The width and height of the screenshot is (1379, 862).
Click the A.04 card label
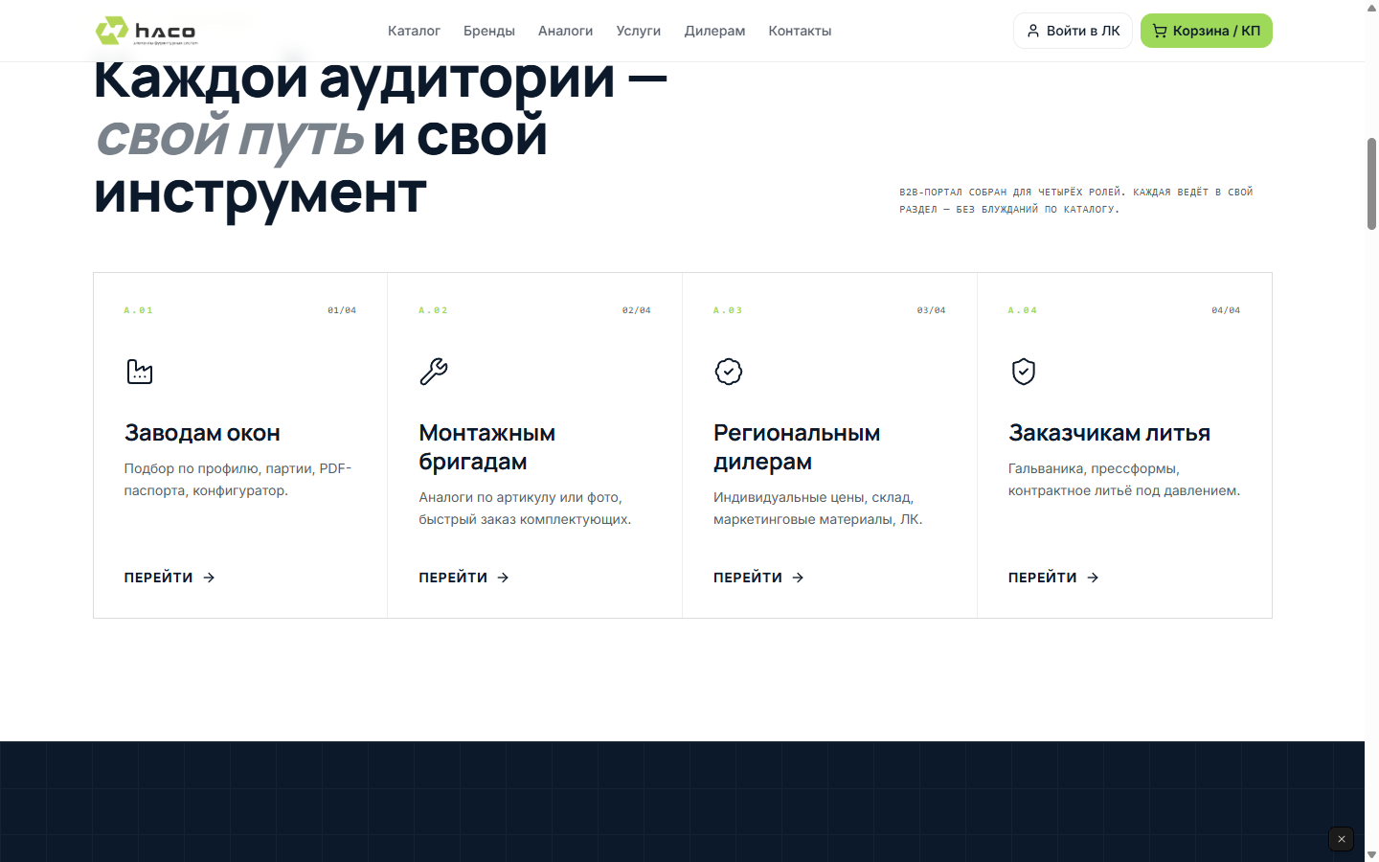pyautogui.click(x=1023, y=310)
